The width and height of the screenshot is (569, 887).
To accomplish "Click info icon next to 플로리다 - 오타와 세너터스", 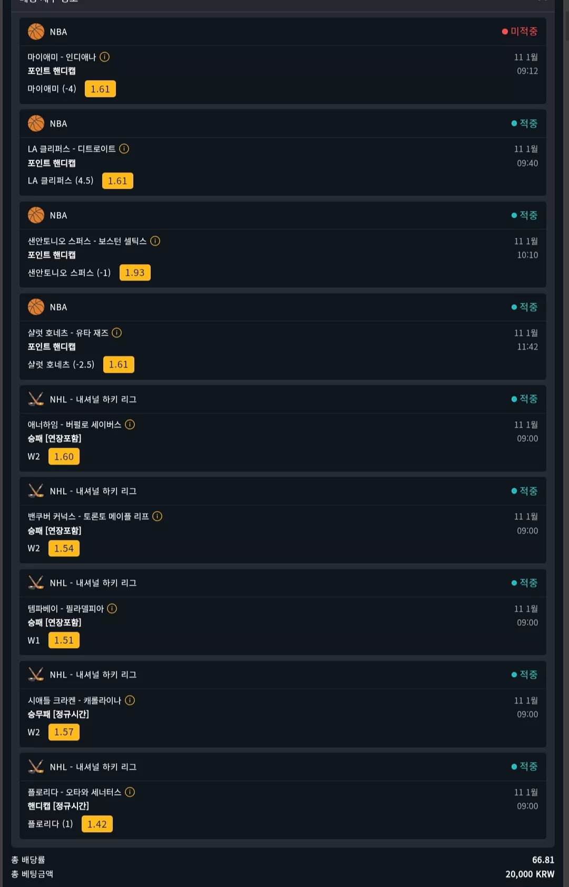I will pyautogui.click(x=130, y=792).
